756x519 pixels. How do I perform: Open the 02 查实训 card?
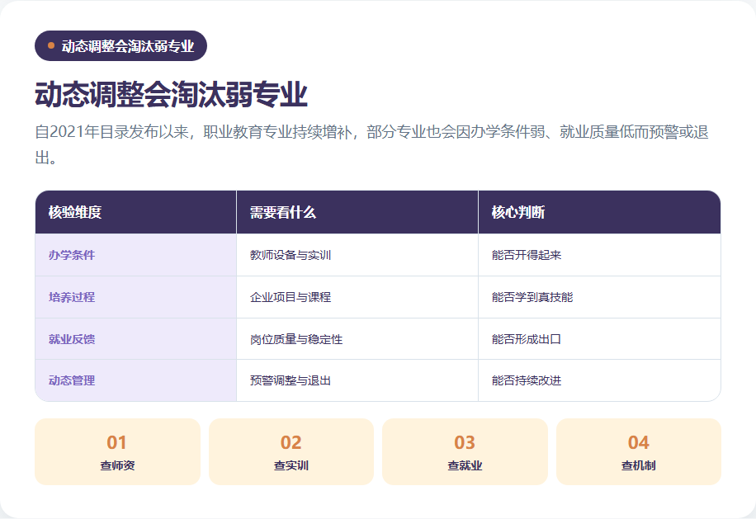point(291,451)
